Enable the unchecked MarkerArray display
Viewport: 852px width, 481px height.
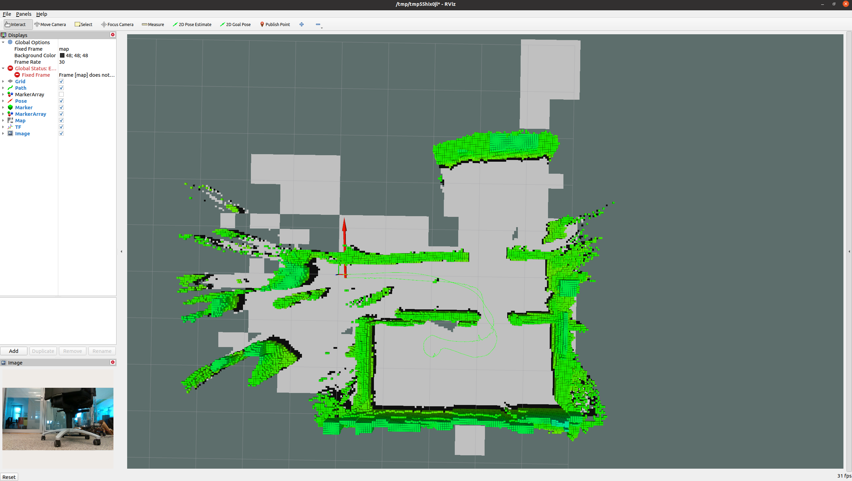click(61, 94)
